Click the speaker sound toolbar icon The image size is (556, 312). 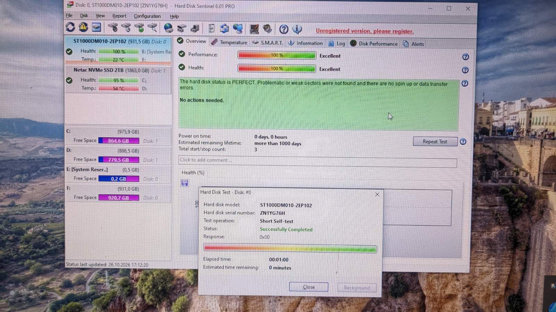pyautogui.click(x=267, y=29)
